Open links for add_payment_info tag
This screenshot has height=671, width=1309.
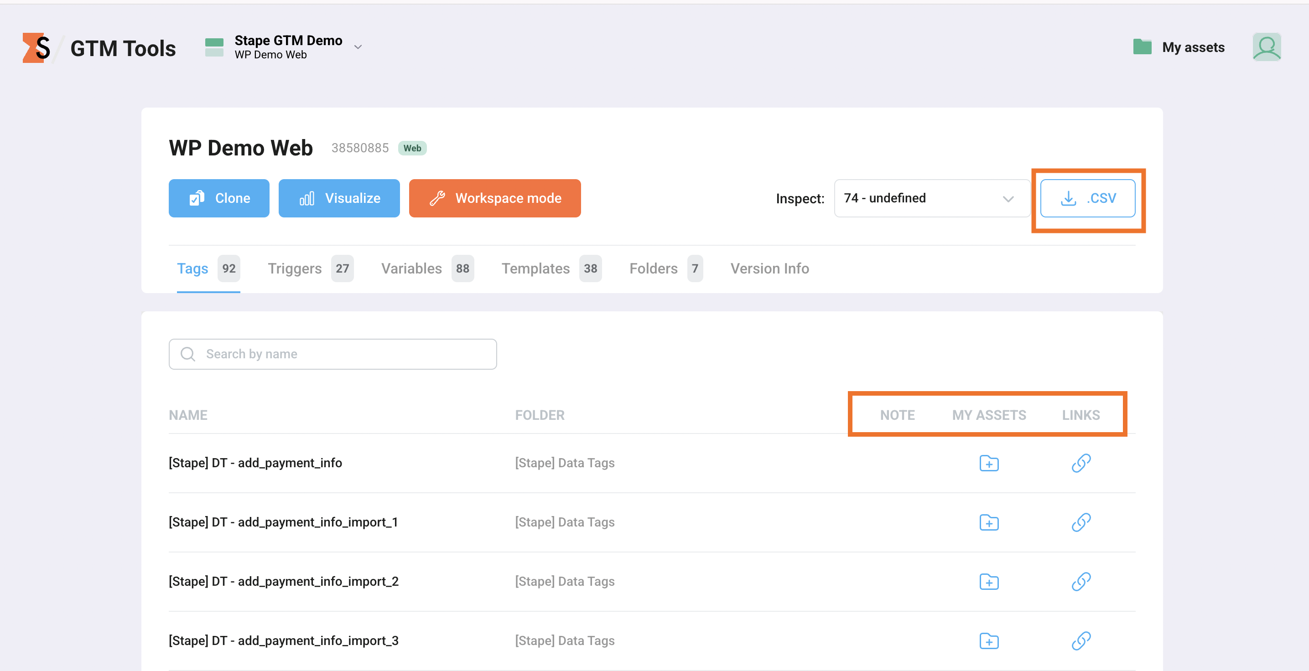[1081, 463]
